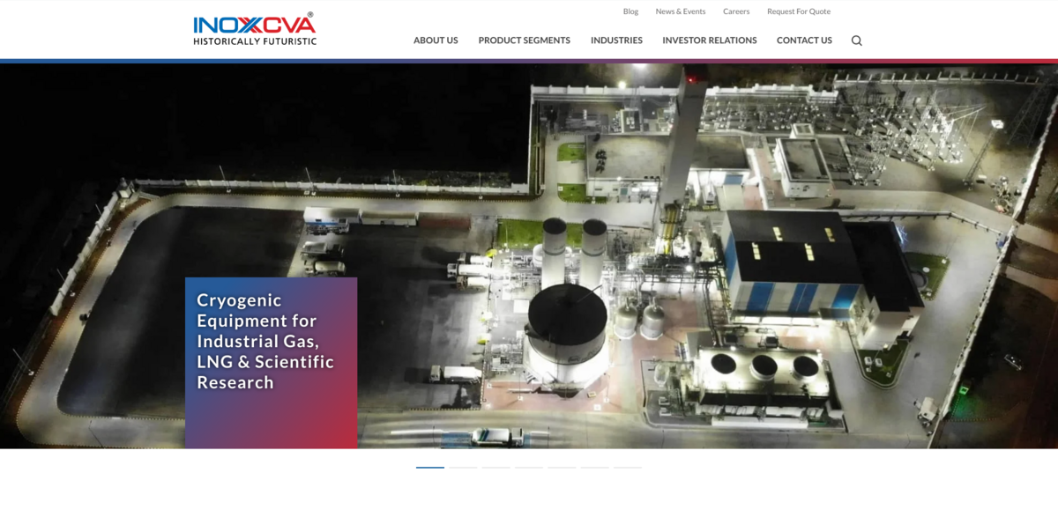
Task: Select the active first slide indicator
Action: 430,467
